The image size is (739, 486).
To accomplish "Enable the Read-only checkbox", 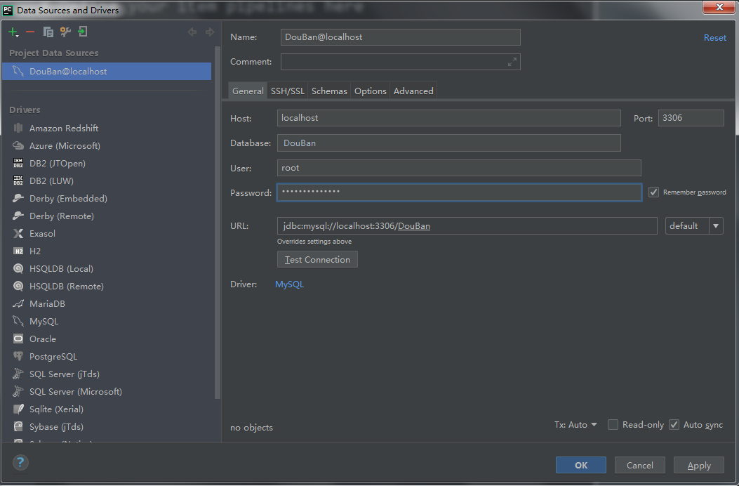I will point(613,425).
